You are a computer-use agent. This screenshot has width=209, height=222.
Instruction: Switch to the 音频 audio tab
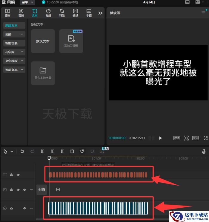click(x=21, y=13)
